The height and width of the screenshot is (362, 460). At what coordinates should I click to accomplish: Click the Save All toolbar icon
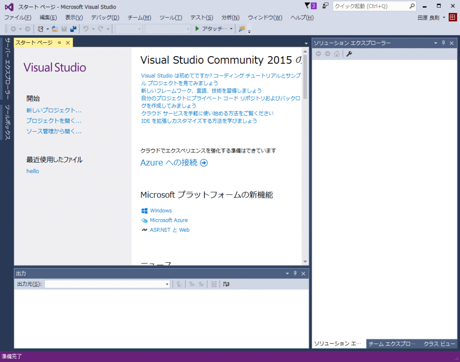[x=72, y=29]
